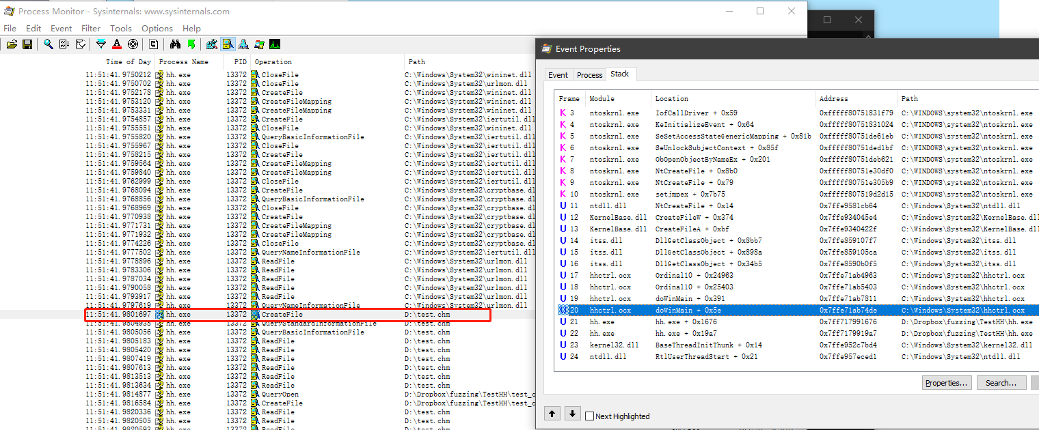Select stack frame 17 Ordinal10 + 0x24963
The height and width of the screenshot is (430, 1039).
(x=796, y=276)
